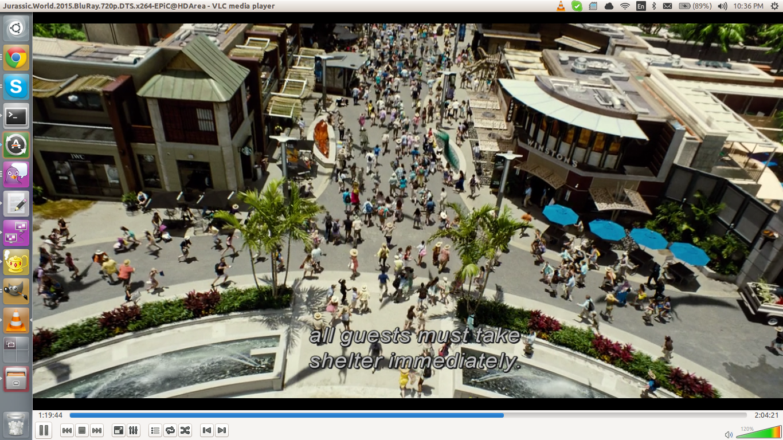Mute audio via speaker icon
This screenshot has height=440, width=783.
click(x=729, y=434)
